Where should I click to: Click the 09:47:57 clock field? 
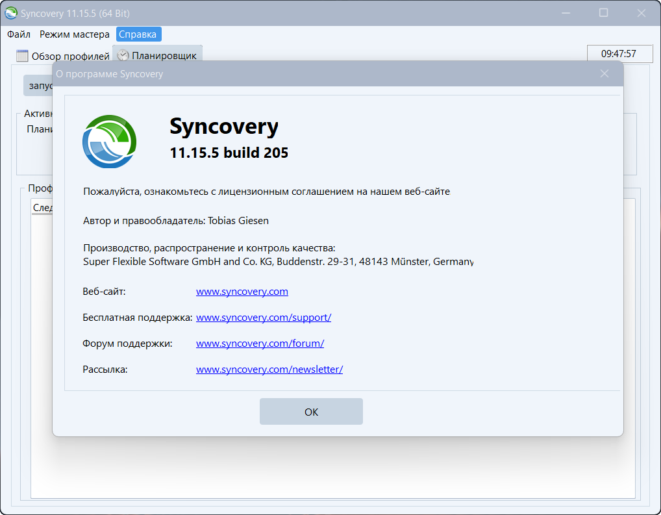(619, 53)
